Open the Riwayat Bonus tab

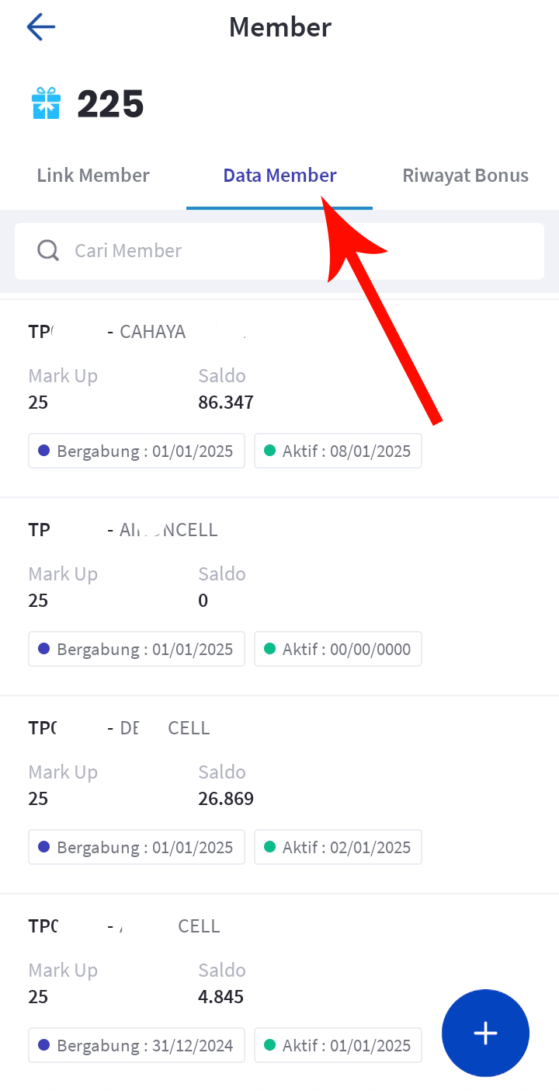tap(465, 176)
